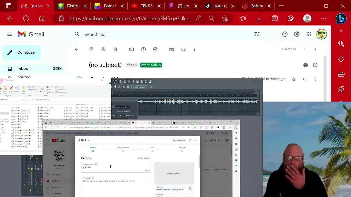The width and height of the screenshot is (351, 197).
Task: Open the message's More options menu
Action: (315, 79)
